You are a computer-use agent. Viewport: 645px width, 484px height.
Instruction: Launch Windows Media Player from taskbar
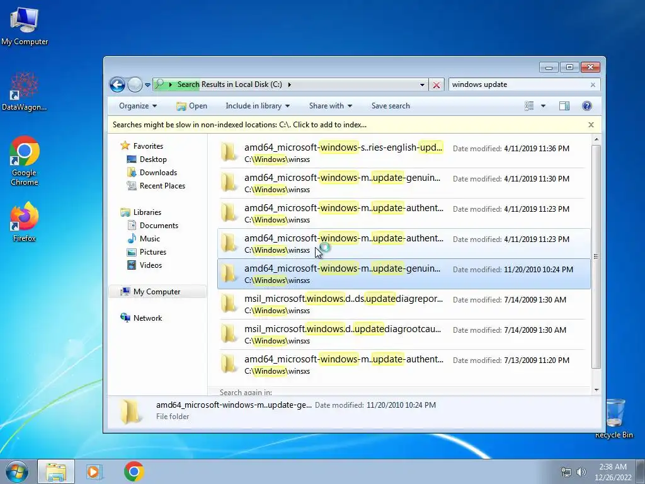coord(94,471)
